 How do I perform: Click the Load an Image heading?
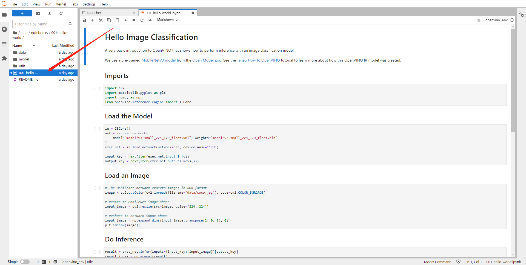127,176
